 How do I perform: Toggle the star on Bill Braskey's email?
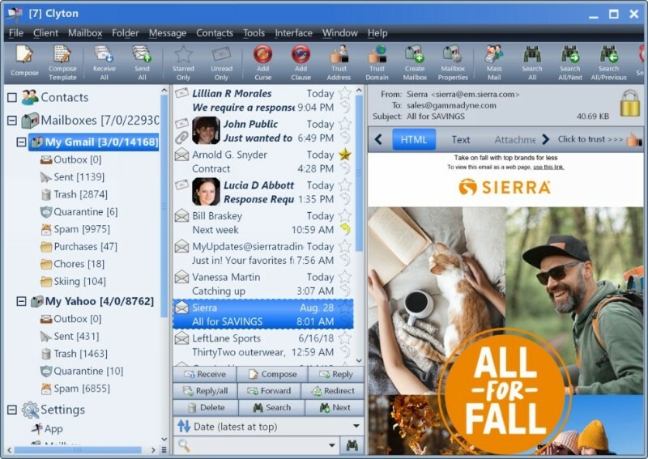coord(345,215)
